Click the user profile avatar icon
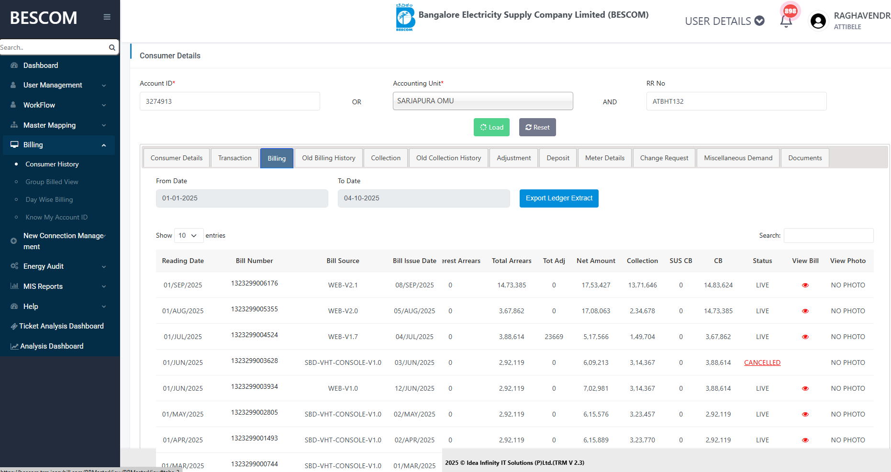Image resolution: width=891 pixels, height=472 pixels. (x=818, y=21)
